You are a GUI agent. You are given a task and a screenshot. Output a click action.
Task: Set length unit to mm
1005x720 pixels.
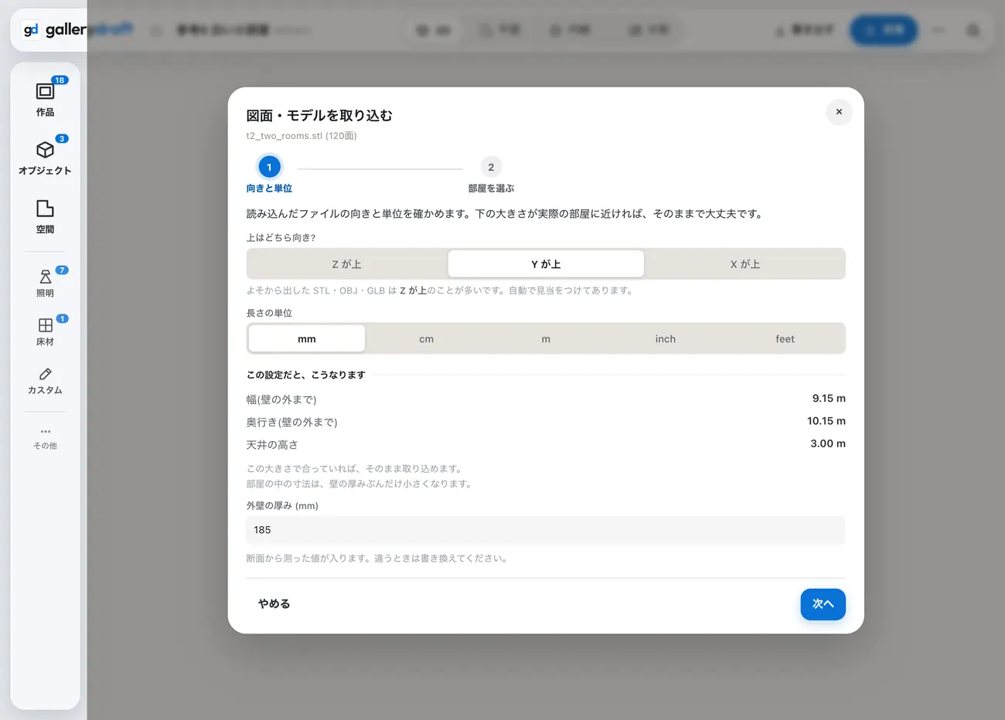tap(307, 338)
